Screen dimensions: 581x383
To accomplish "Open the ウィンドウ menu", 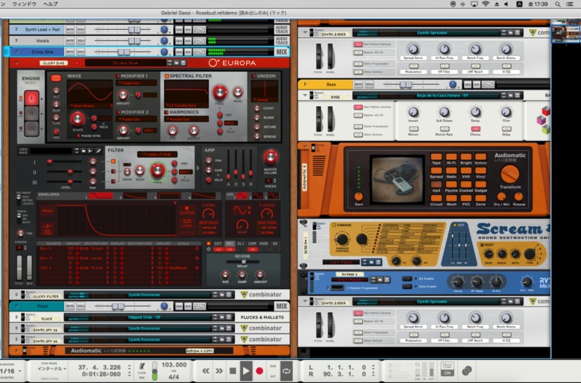I will point(24,4).
